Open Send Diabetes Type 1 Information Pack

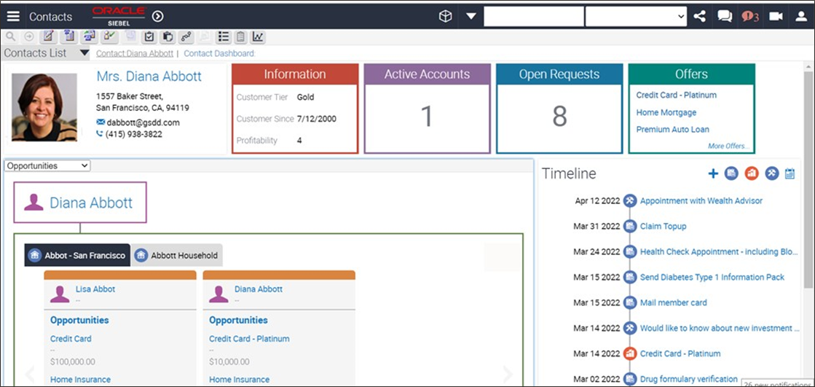point(712,277)
